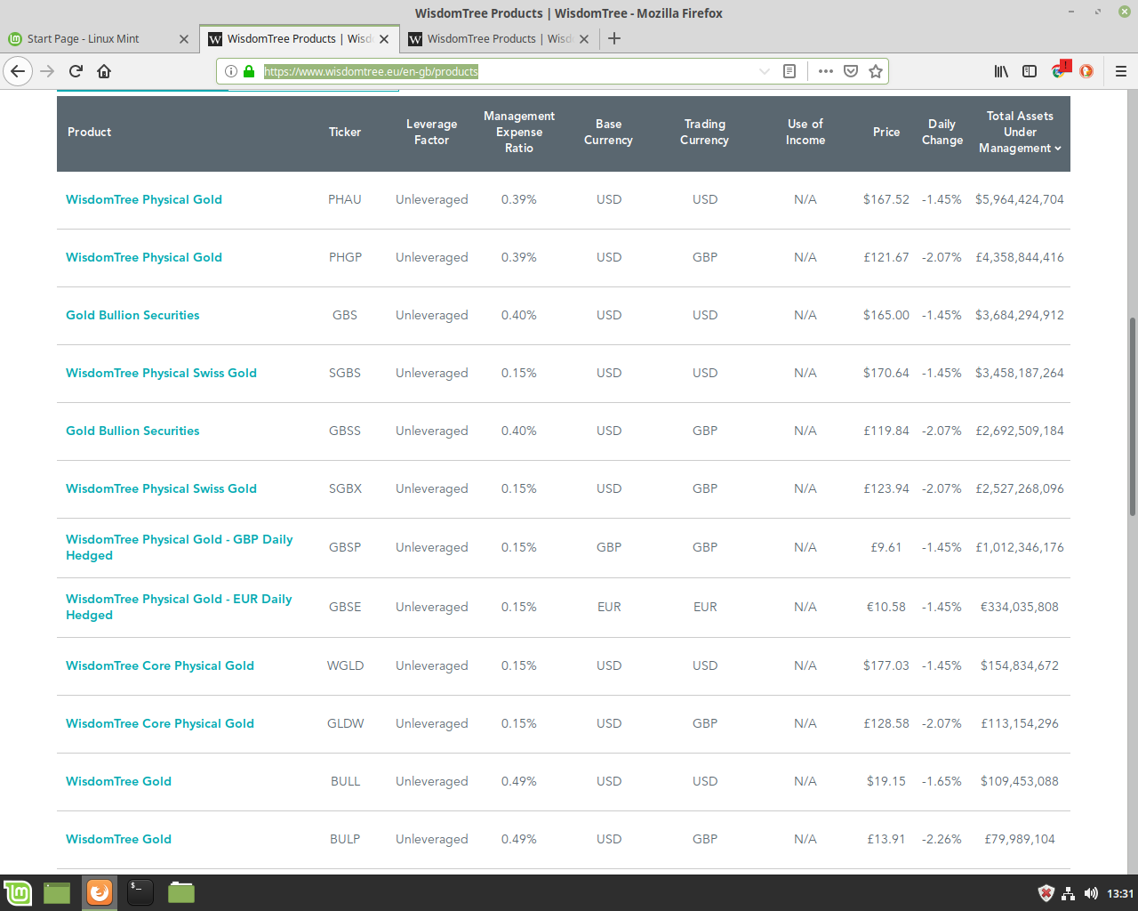Go back to the previous page

(x=18, y=71)
